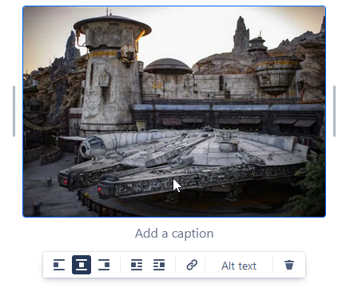Screen dimensions: 358x292
Task: Open the Alt text editor
Action: [x=239, y=266]
